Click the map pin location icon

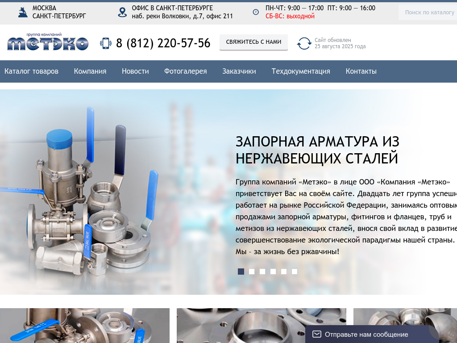(x=122, y=12)
